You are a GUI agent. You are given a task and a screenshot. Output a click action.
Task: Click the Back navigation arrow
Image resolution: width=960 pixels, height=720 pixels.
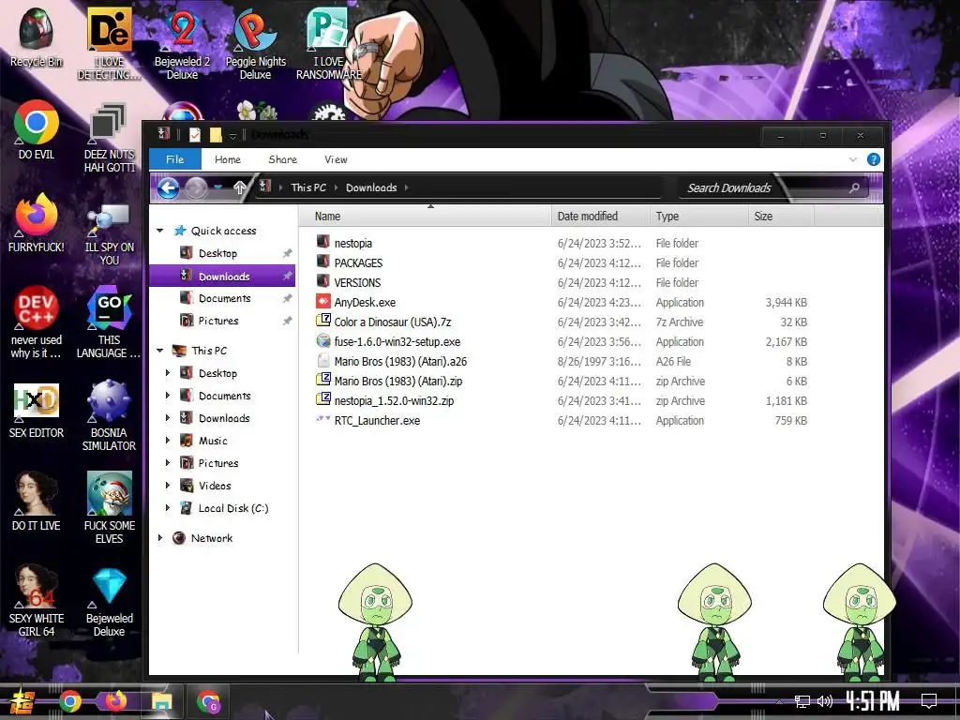click(168, 187)
